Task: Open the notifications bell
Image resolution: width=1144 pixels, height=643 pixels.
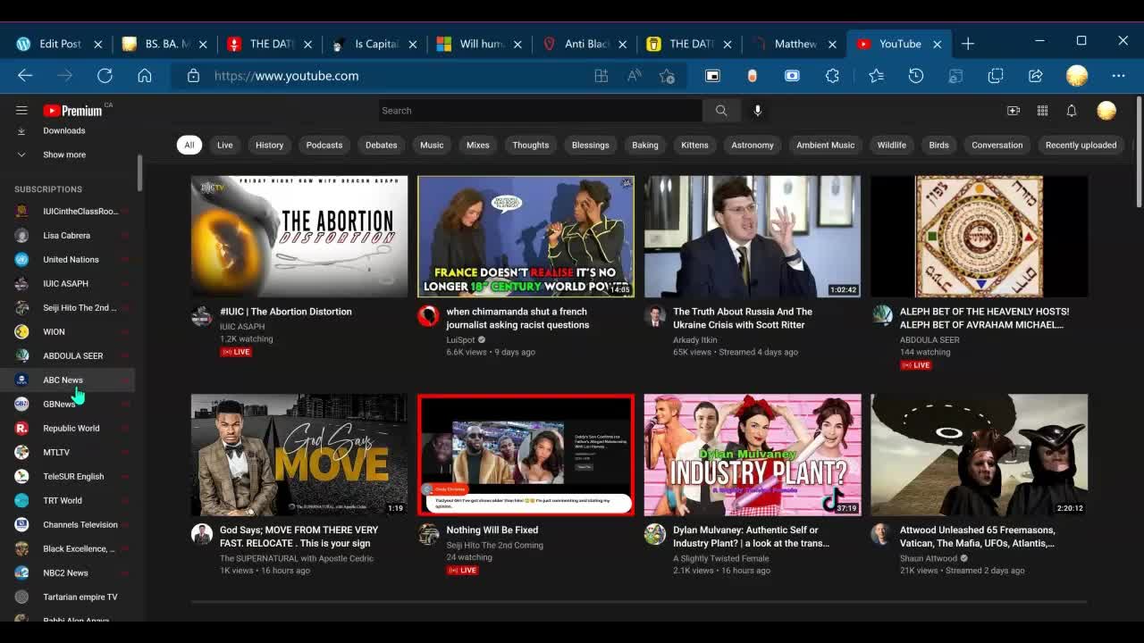Action: click(x=1072, y=111)
